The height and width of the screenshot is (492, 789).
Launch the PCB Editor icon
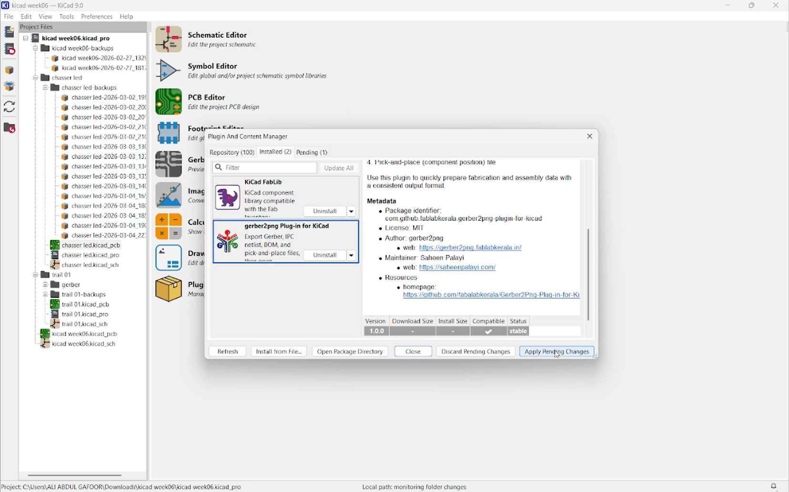pyautogui.click(x=168, y=101)
